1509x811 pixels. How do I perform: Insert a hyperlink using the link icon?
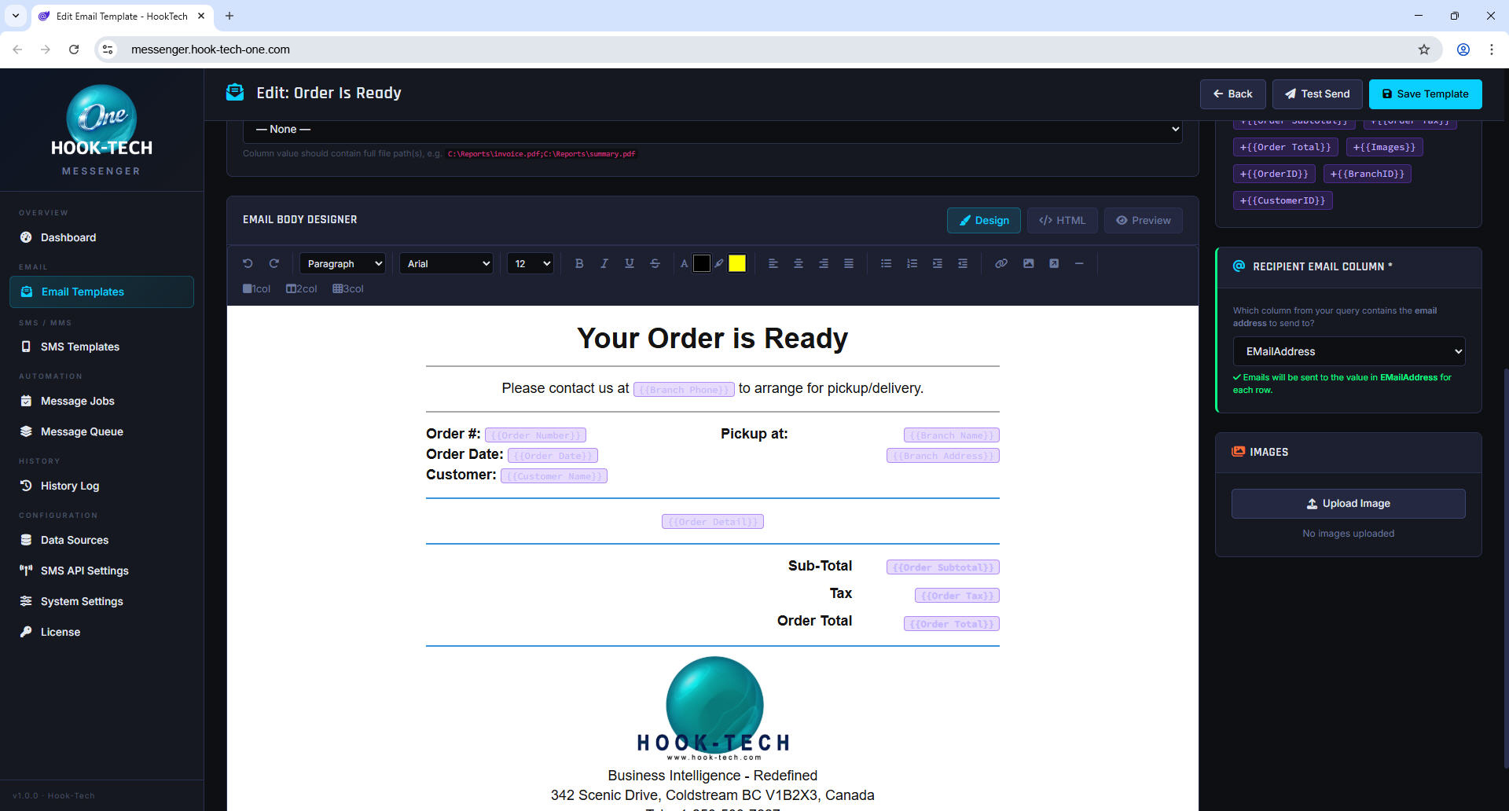(1001, 263)
